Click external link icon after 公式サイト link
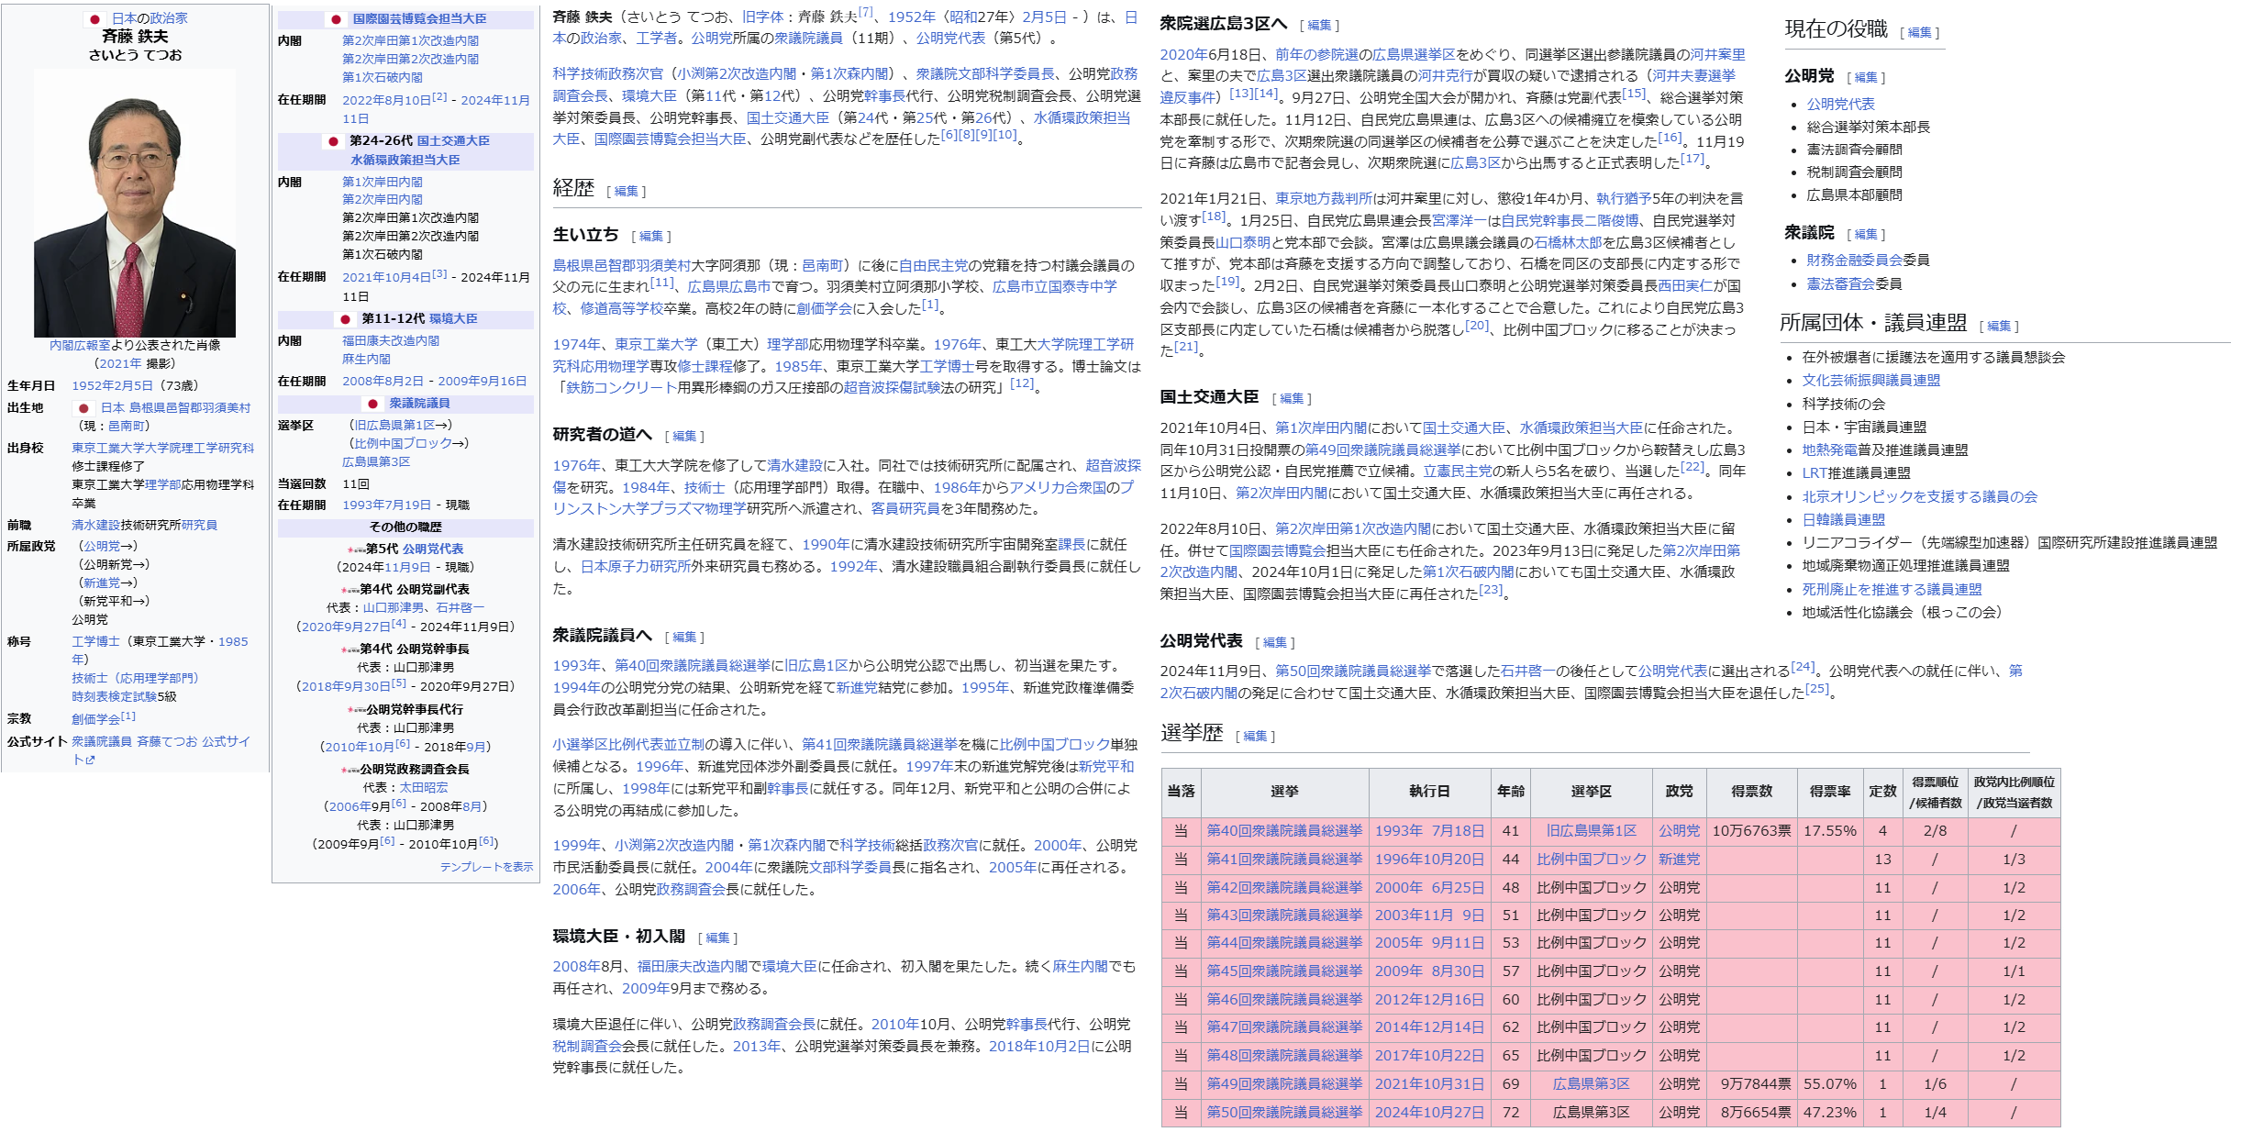2242x1143 pixels. 90,760
